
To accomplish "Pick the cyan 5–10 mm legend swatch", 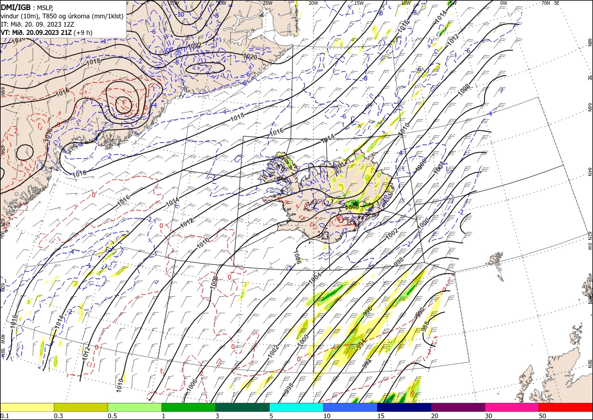I will 296,407.
